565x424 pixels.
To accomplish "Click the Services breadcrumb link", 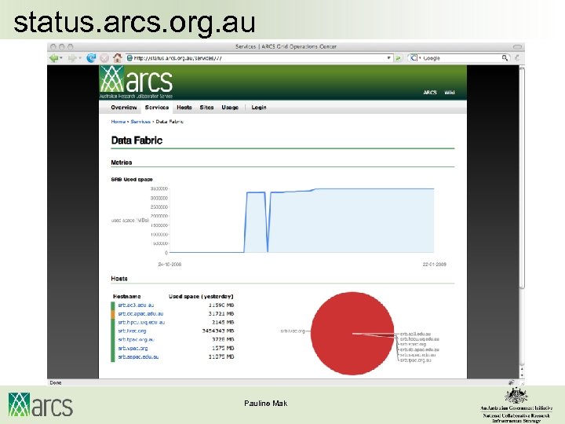I will pos(140,122).
